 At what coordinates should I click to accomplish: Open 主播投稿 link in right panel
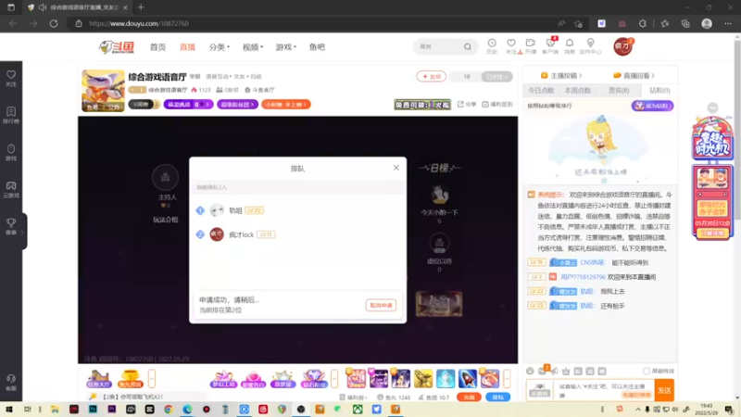click(x=561, y=75)
